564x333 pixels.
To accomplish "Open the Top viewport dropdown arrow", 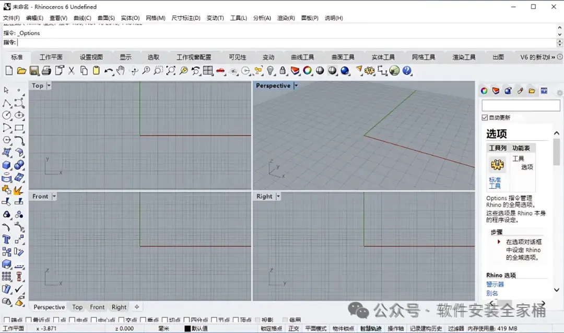I will (x=49, y=85).
